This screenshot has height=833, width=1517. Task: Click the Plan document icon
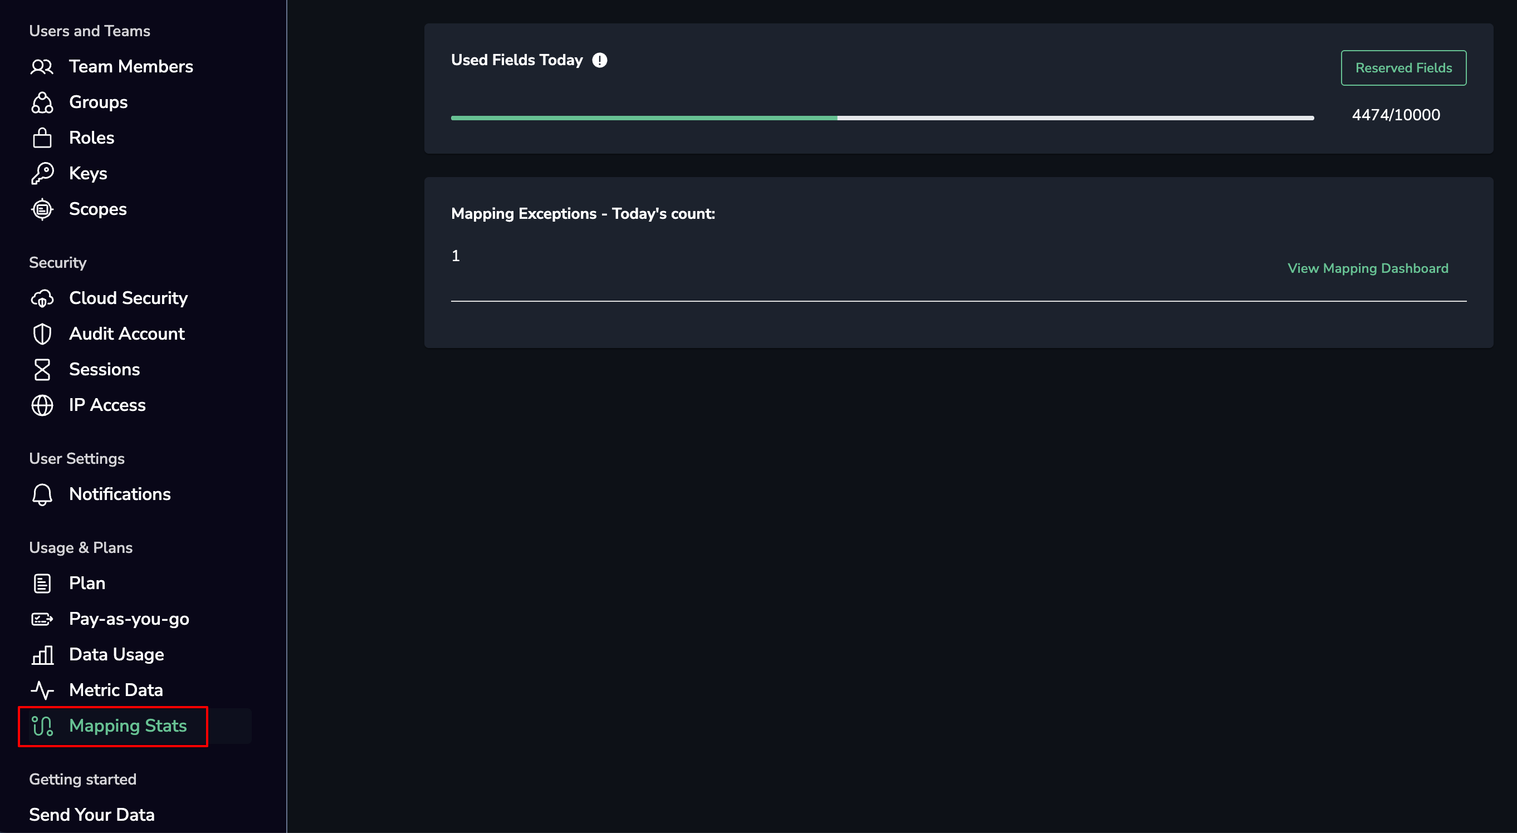(42, 584)
